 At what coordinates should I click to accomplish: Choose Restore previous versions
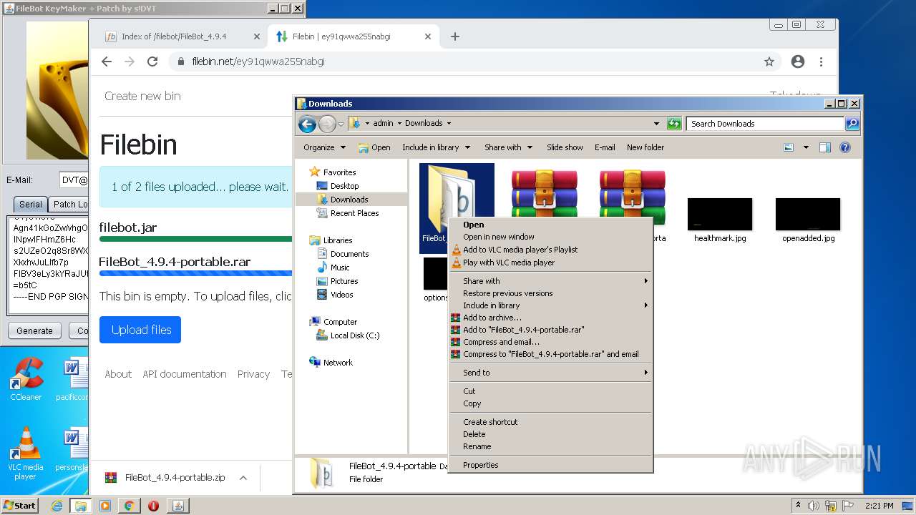[x=550, y=293]
